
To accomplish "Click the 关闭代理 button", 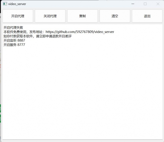I will coord(50,16).
